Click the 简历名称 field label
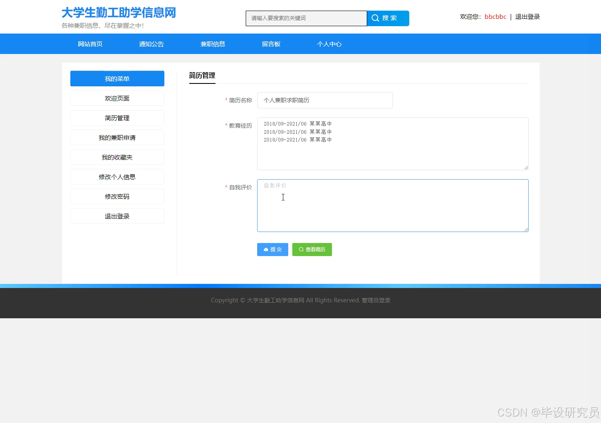601x423 pixels. click(240, 100)
